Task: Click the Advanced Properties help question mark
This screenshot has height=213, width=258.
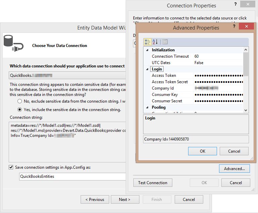Action: pos(234,26)
